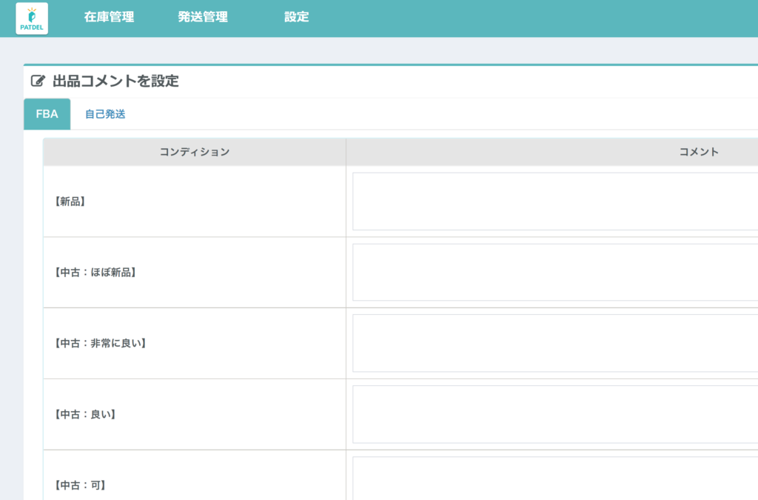Select the 【中古：非常に良い】 condition label
Viewport: 758px width, 500px height.
click(100, 343)
